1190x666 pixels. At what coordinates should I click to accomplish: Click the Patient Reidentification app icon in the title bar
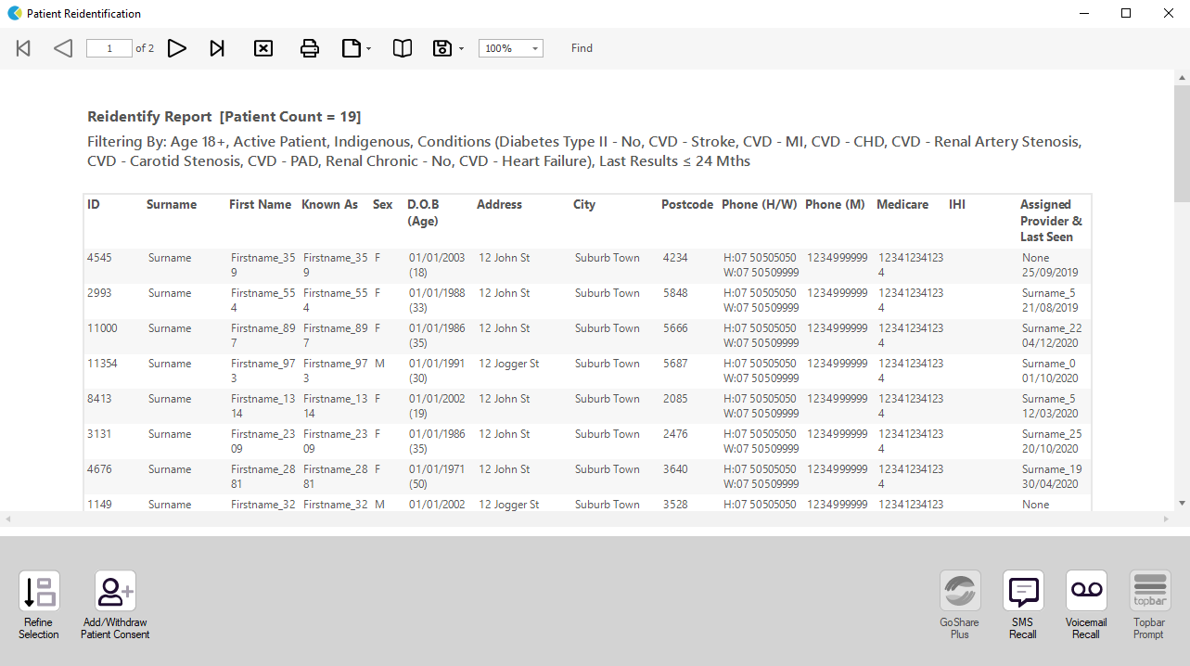pyautogui.click(x=14, y=14)
